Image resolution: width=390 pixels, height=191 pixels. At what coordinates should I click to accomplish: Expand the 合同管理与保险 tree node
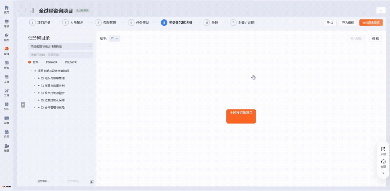pos(34,108)
